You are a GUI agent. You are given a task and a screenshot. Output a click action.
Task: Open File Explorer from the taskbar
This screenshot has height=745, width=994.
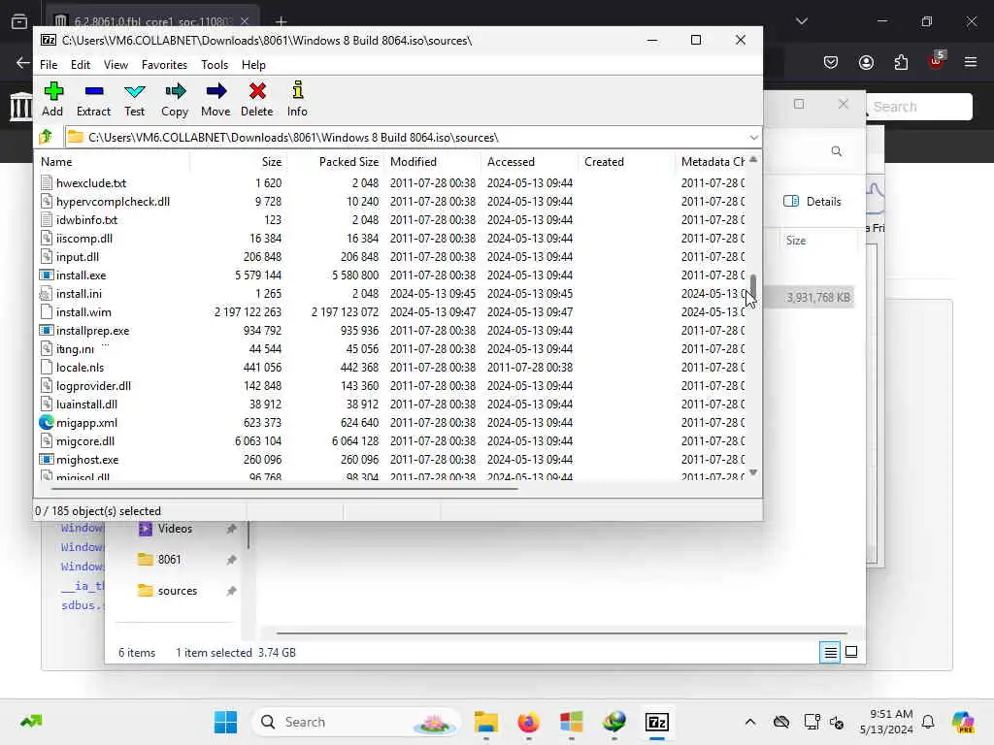click(486, 722)
